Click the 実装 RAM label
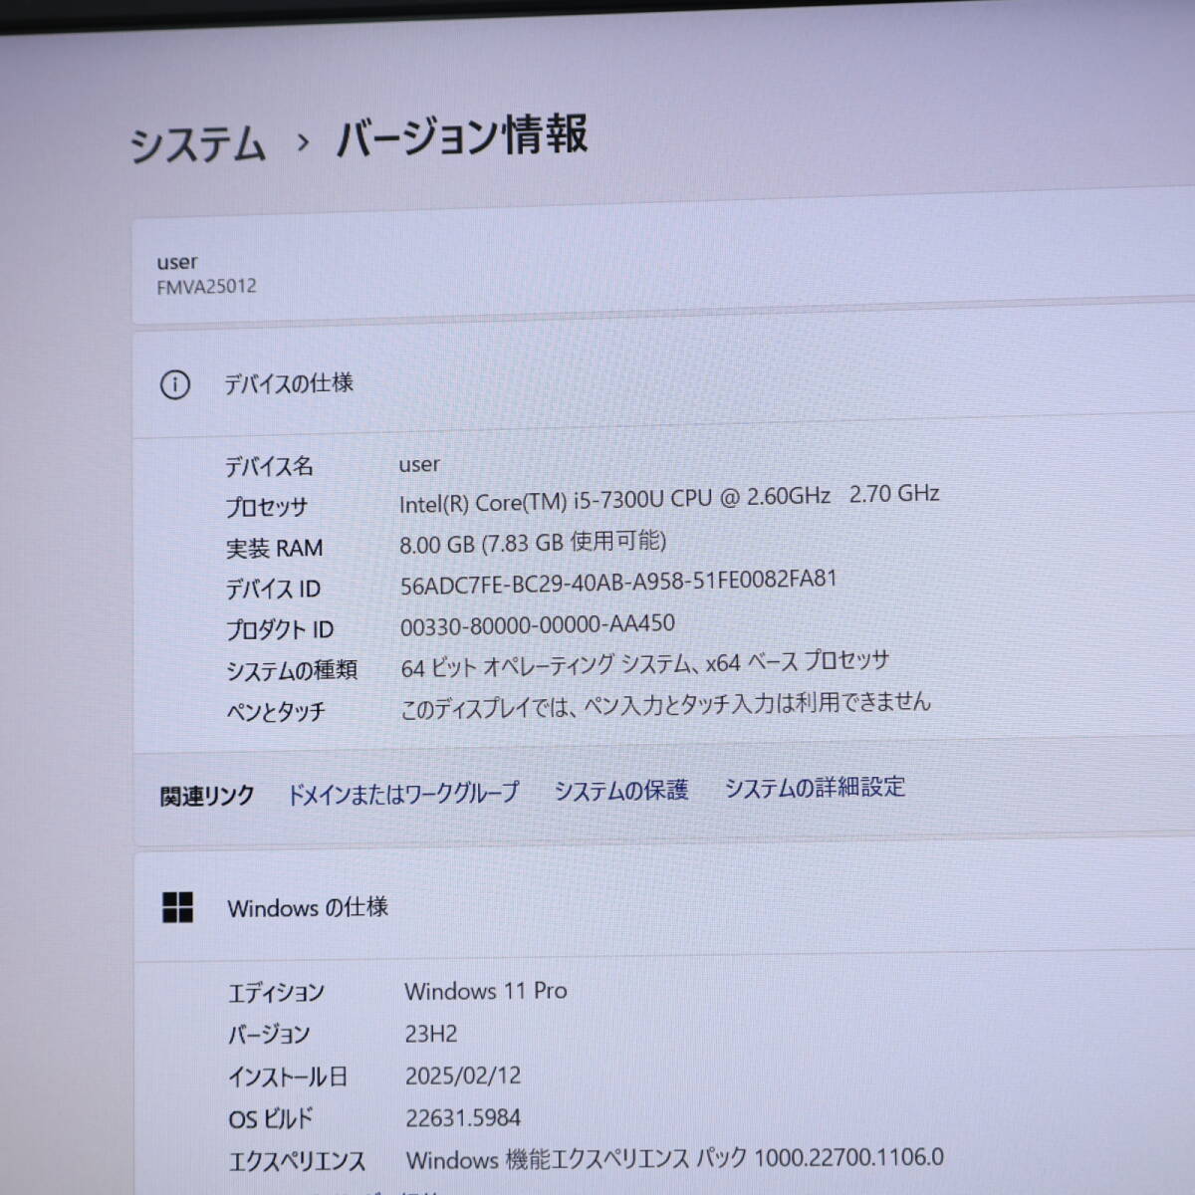 click(274, 548)
